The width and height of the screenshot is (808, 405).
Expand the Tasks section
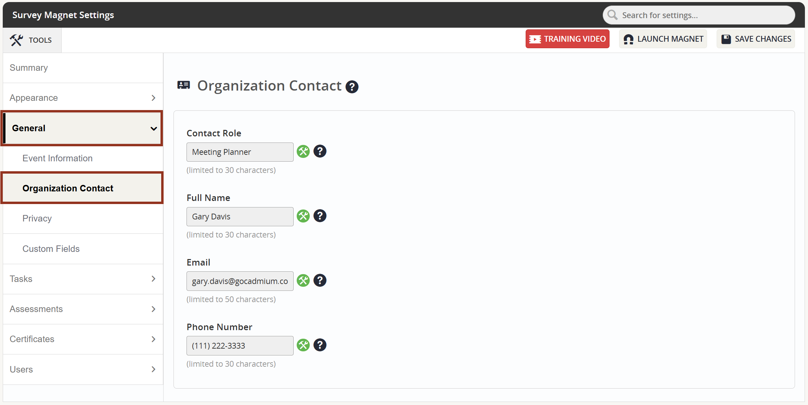(83, 279)
